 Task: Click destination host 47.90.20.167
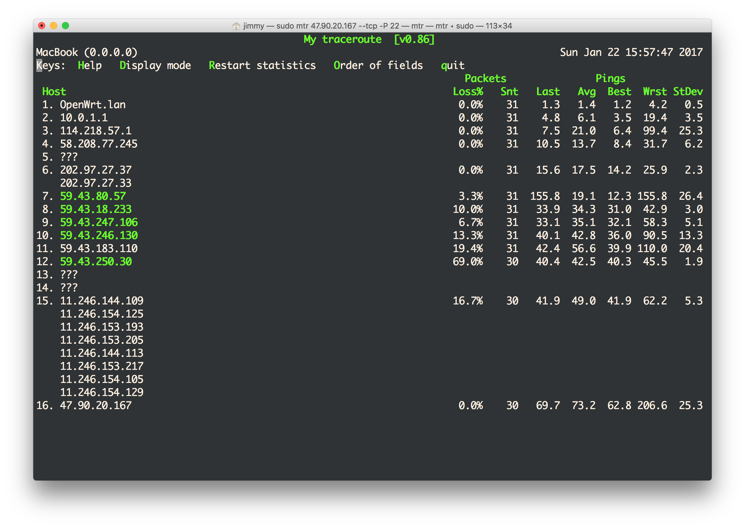tap(96, 406)
